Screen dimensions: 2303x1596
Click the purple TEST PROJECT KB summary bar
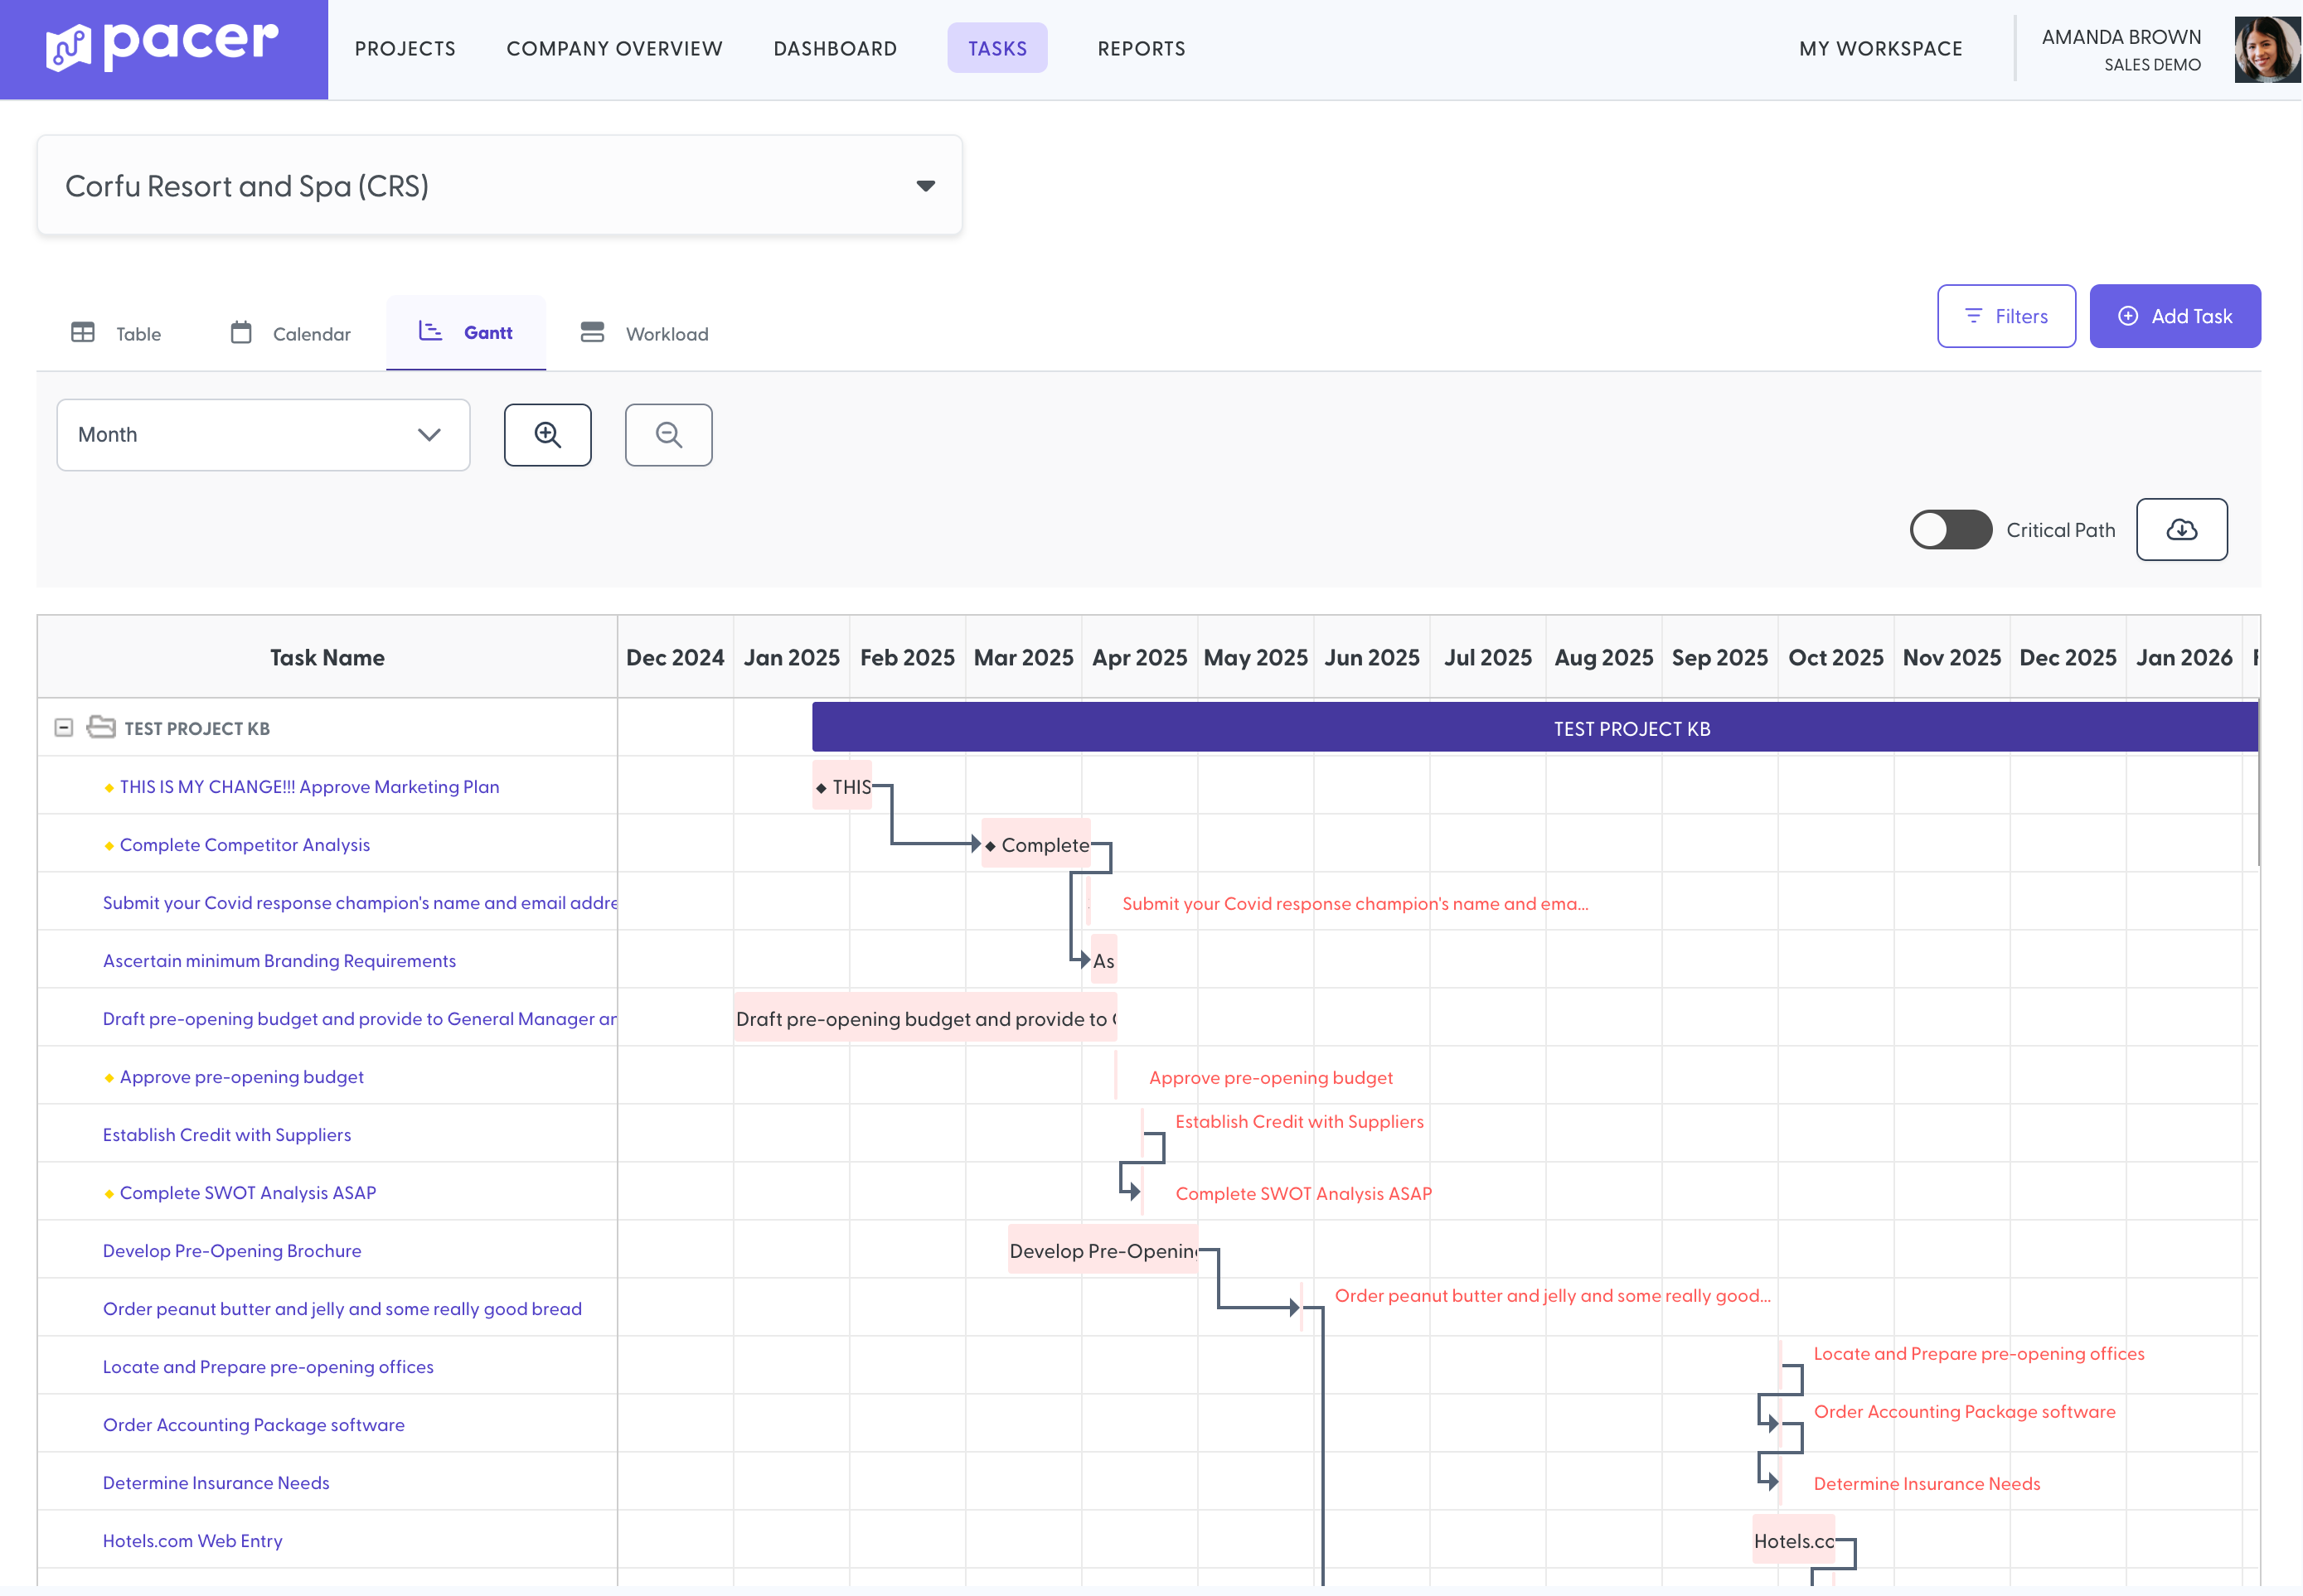[1630, 727]
